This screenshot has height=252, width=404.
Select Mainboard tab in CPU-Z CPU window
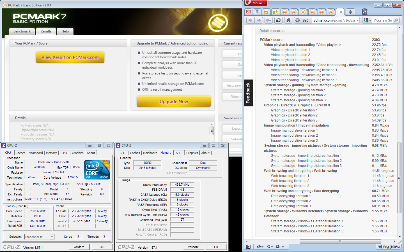click(x=36, y=153)
